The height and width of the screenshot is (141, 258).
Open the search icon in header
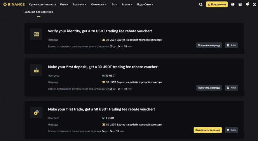click(201, 4)
